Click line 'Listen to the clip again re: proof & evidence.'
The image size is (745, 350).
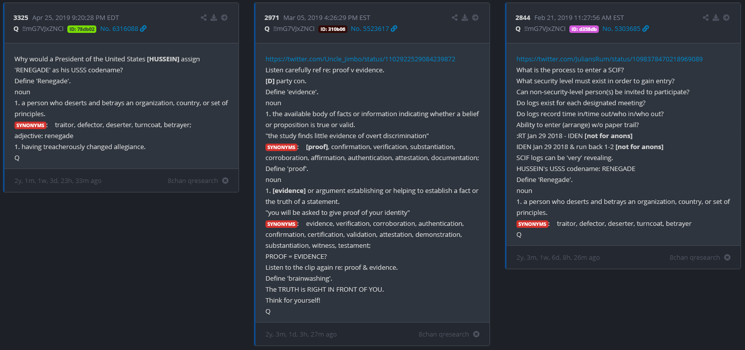[332, 268]
